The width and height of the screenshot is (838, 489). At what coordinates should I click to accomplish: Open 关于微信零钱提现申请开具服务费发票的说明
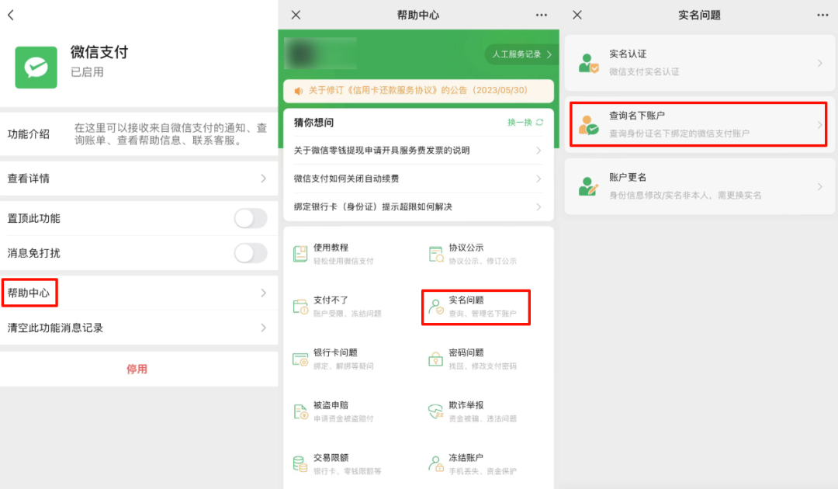[418, 151]
